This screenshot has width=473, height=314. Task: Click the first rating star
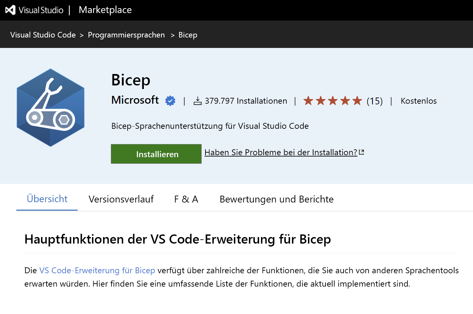(308, 101)
